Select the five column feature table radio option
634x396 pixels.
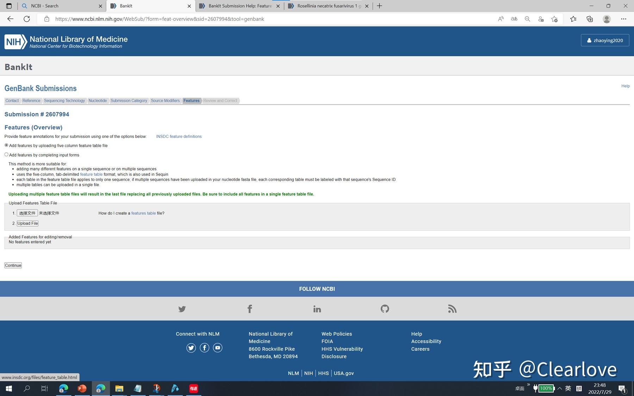click(6, 145)
